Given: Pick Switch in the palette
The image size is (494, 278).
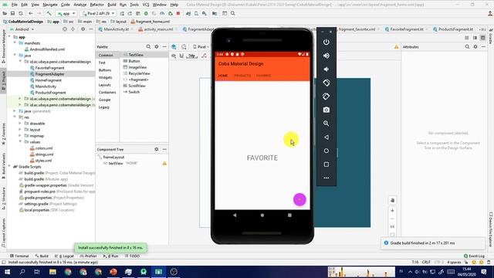Looking at the screenshot, I should point(134,92).
